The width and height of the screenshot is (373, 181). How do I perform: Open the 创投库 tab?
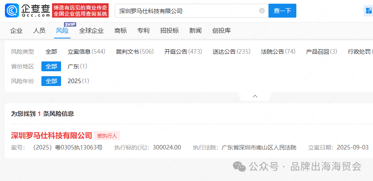pos(221,31)
